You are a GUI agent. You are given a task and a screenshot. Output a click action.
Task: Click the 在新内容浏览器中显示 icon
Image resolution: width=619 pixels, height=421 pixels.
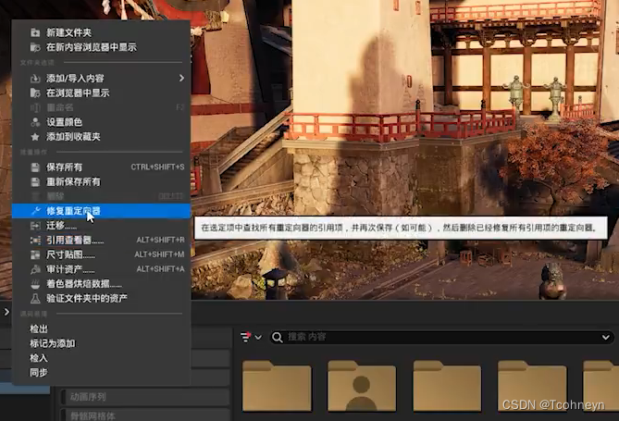(35, 47)
